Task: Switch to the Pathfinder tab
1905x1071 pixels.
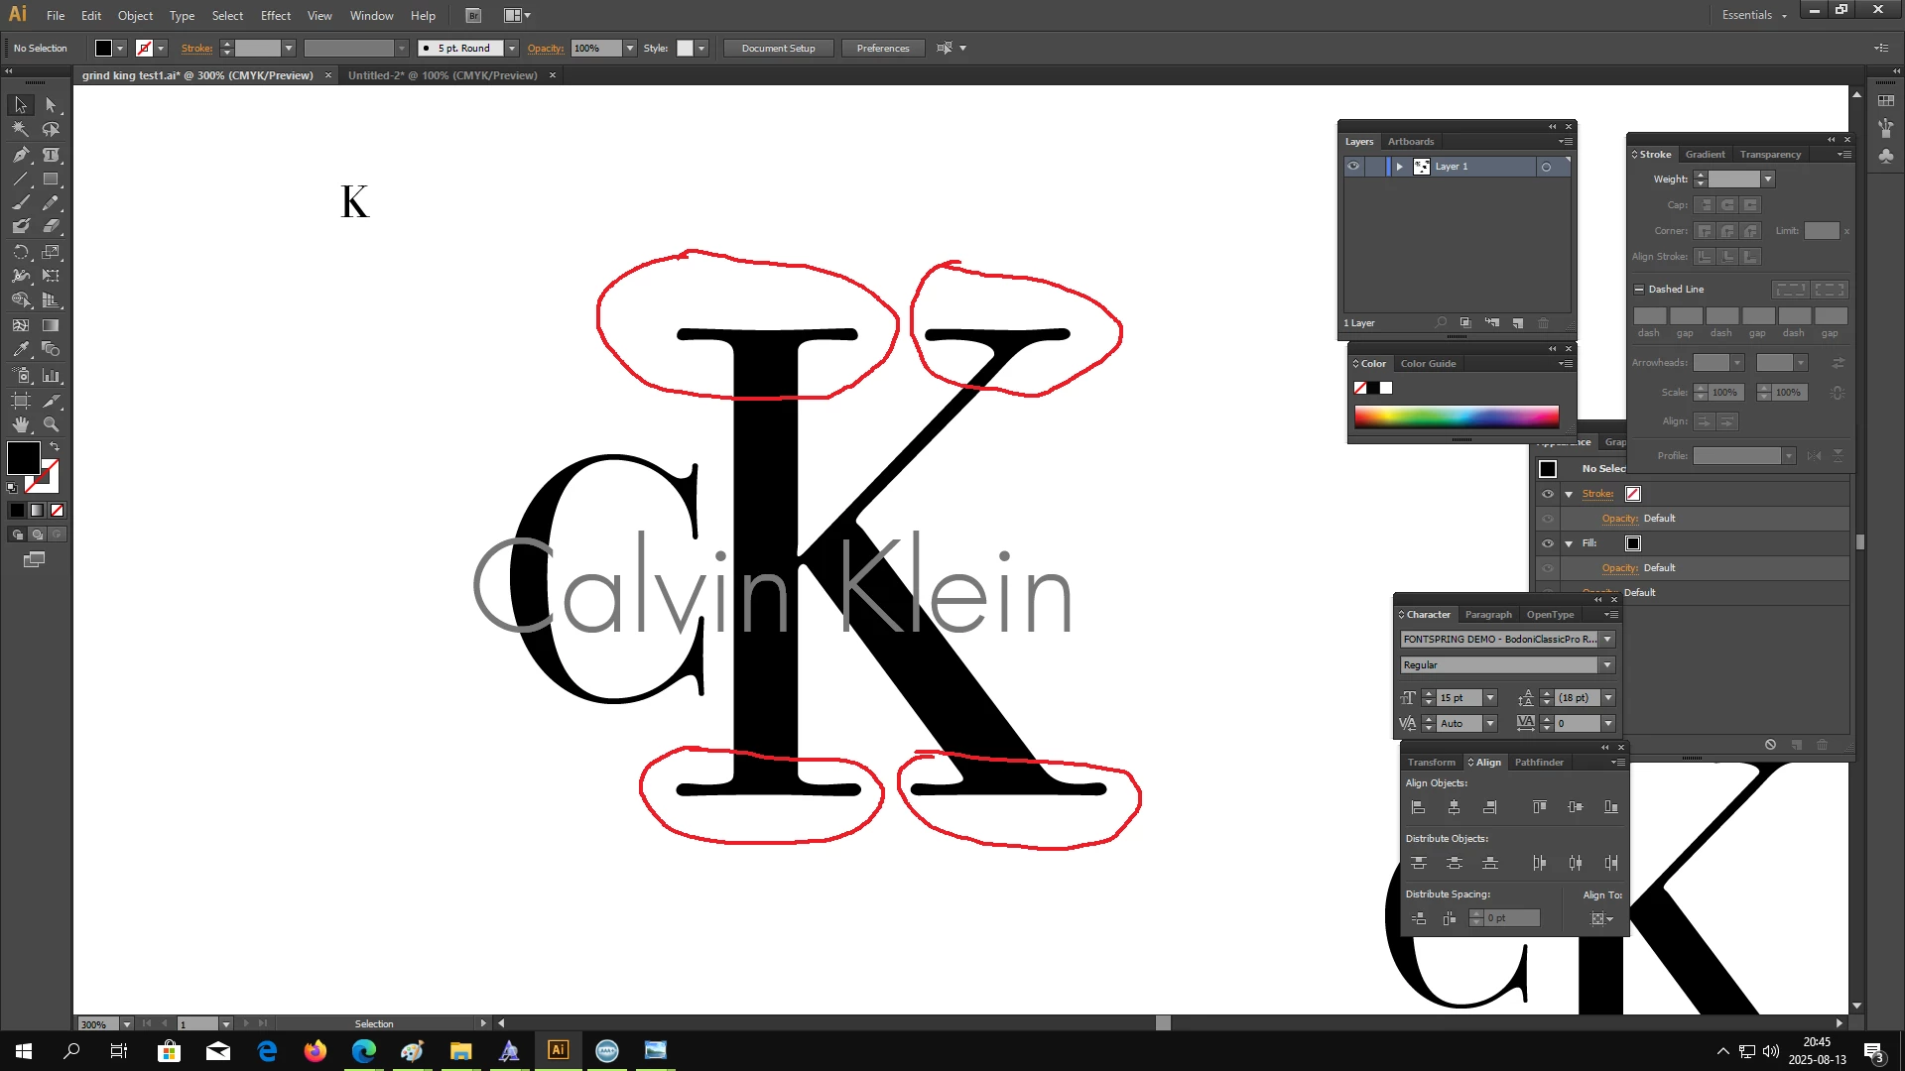Action: (1538, 763)
